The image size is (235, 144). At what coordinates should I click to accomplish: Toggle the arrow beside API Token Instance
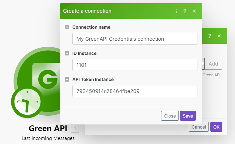(x=67, y=79)
